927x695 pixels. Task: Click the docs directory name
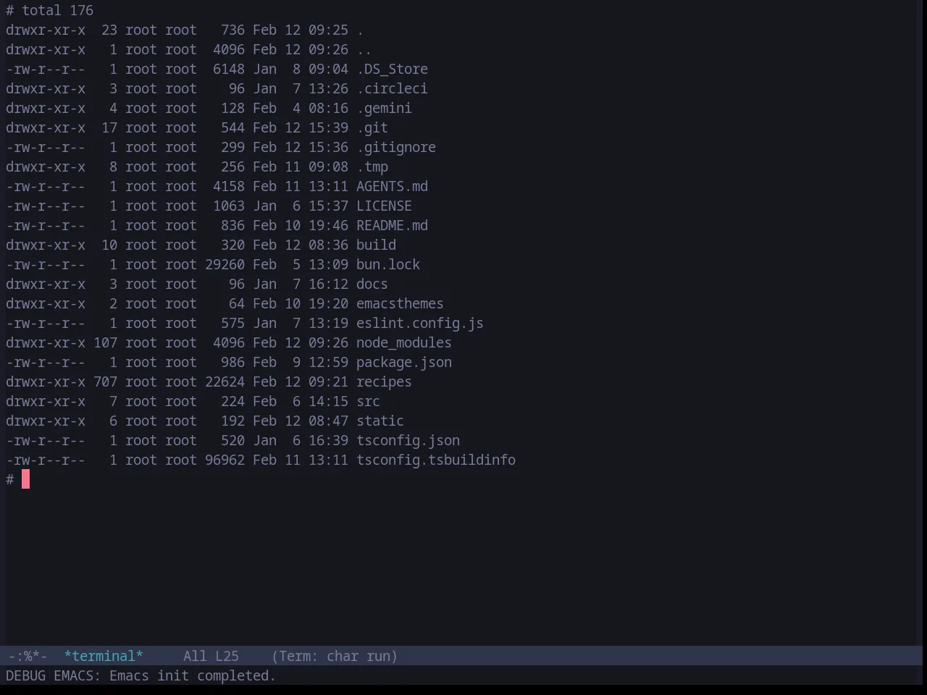pos(372,284)
